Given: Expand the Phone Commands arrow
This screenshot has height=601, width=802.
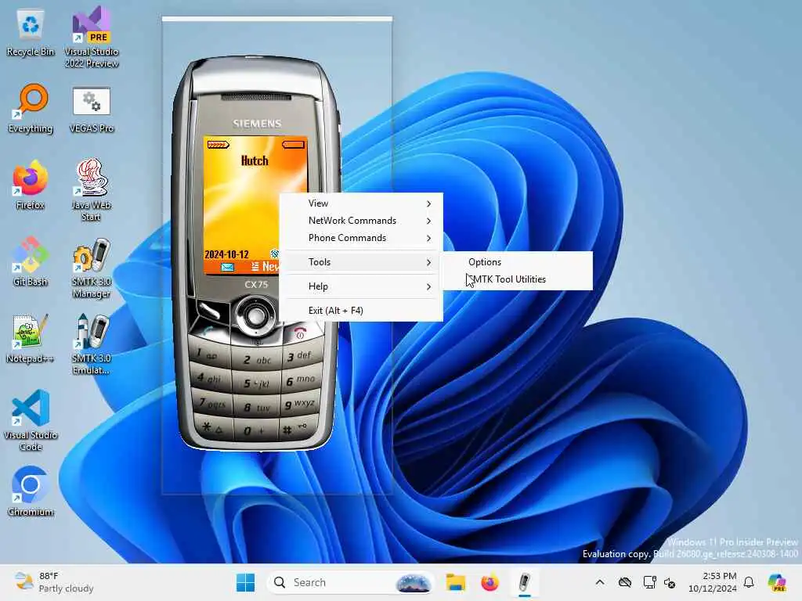Looking at the screenshot, I should pyautogui.click(x=428, y=238).
